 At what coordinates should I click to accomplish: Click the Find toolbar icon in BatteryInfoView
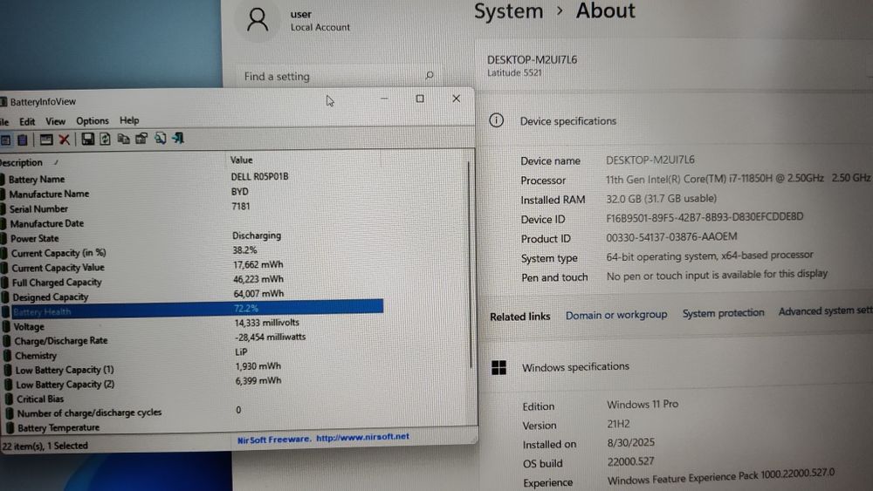(161, 138)
